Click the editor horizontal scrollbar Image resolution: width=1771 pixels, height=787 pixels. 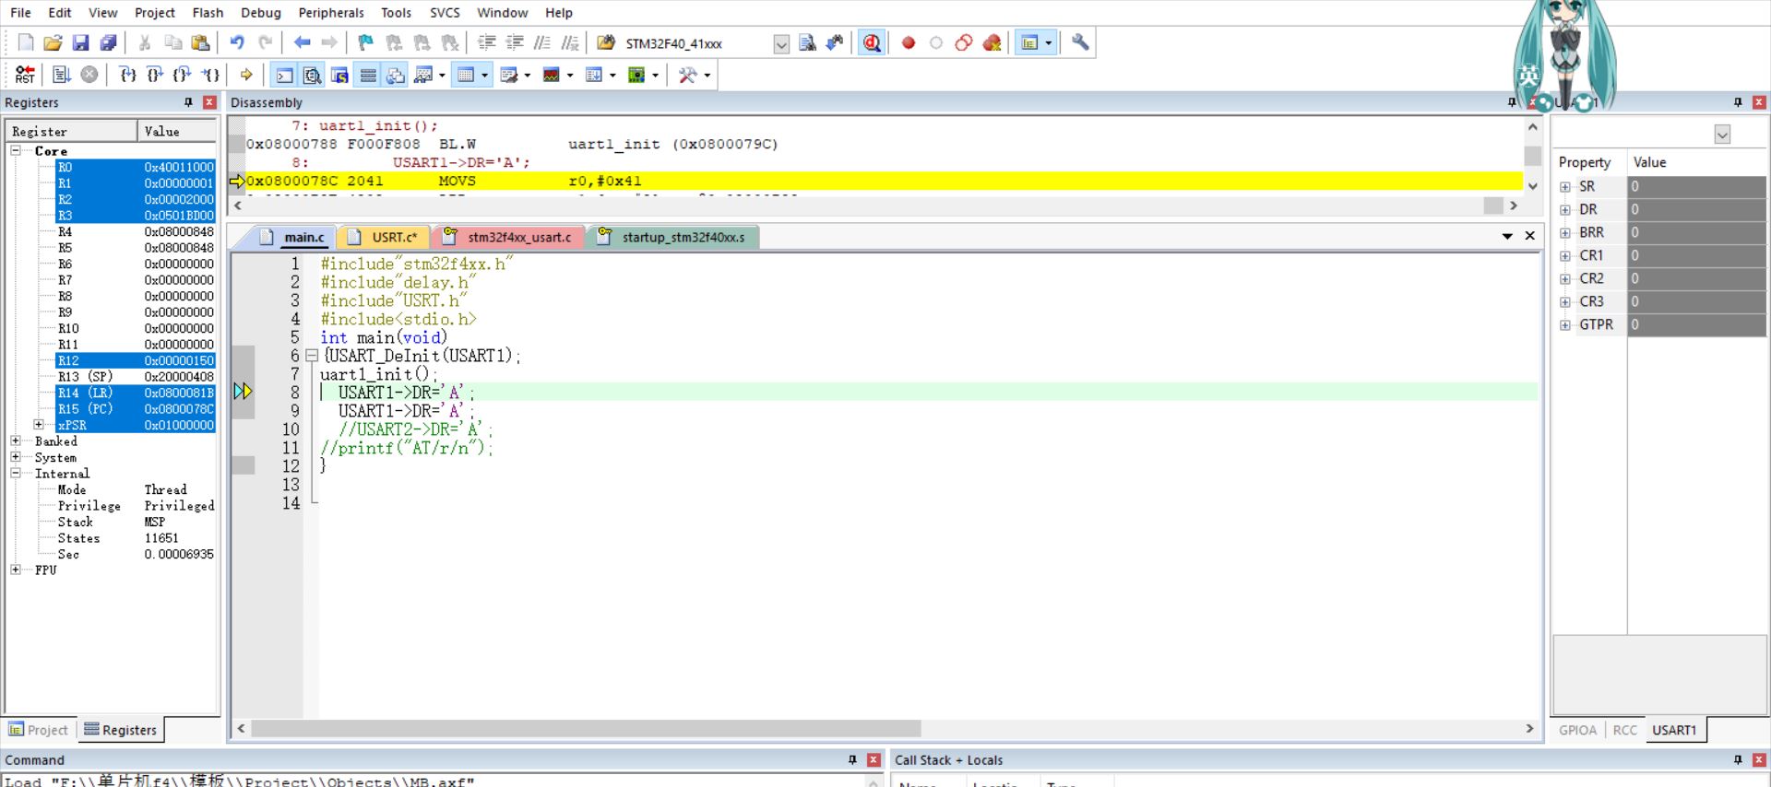coord(586,729)
